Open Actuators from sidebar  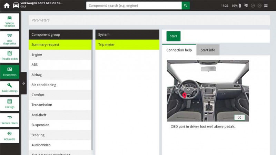[x=10, y=136]
